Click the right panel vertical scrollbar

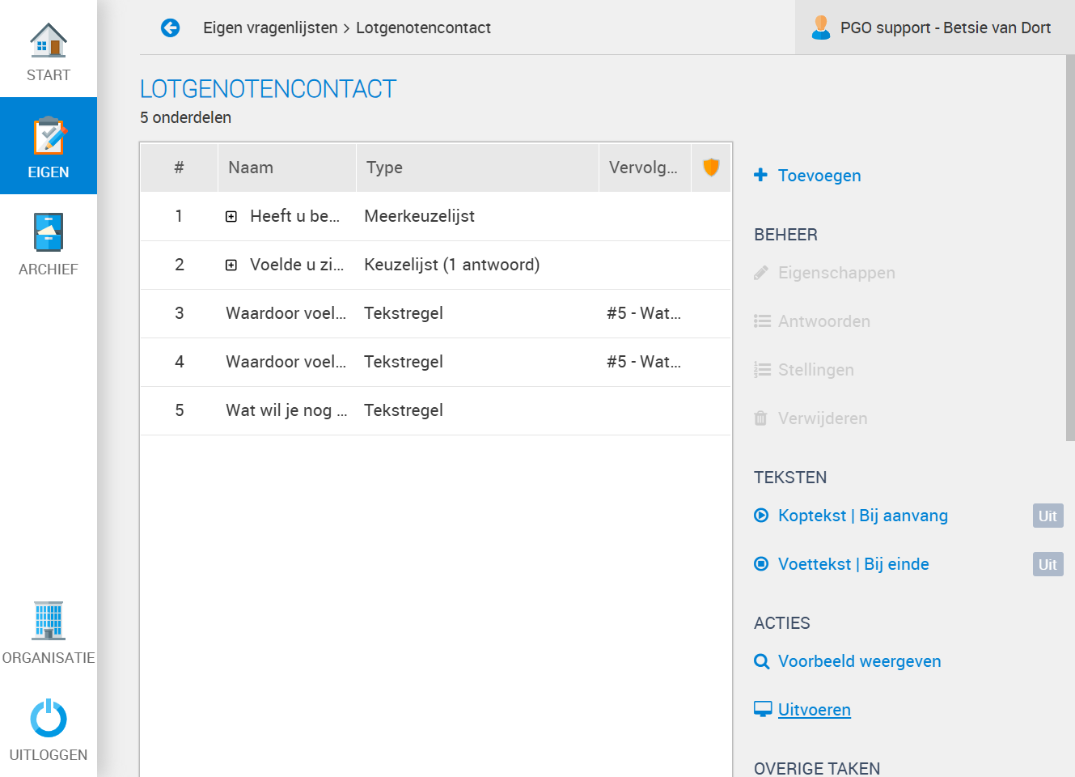click(x=1070, y=248)
